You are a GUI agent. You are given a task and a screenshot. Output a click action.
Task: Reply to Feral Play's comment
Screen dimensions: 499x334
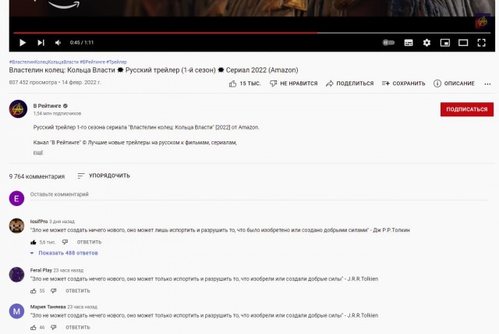click(78, 291)
